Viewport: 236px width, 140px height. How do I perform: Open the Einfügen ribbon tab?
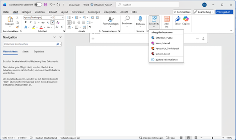point(27,12)
